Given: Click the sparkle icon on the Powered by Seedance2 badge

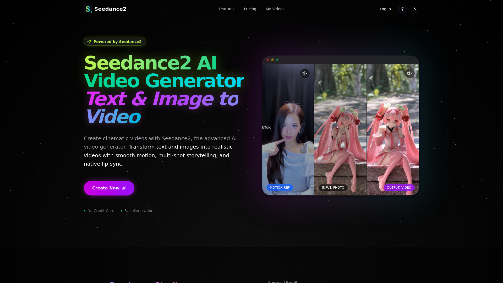Looking at the screenshot, I should click(89, 41).
